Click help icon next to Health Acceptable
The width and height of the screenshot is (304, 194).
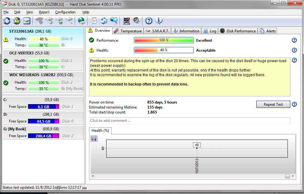point(294,50)
